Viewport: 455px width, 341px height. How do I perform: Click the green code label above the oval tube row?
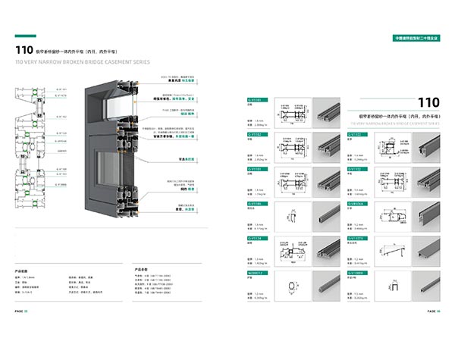tap(257, 273)
